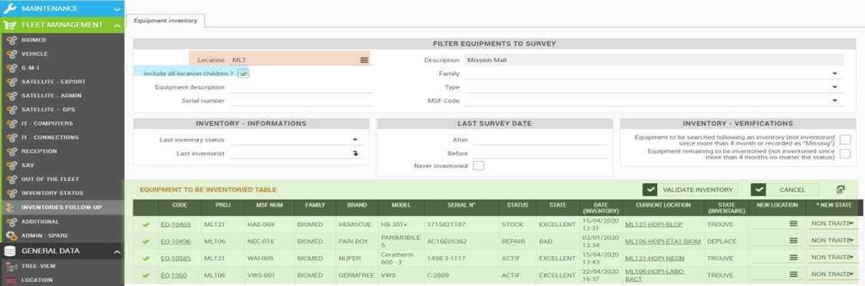Click the Out of the Fleet gear icon

point(11,179)
